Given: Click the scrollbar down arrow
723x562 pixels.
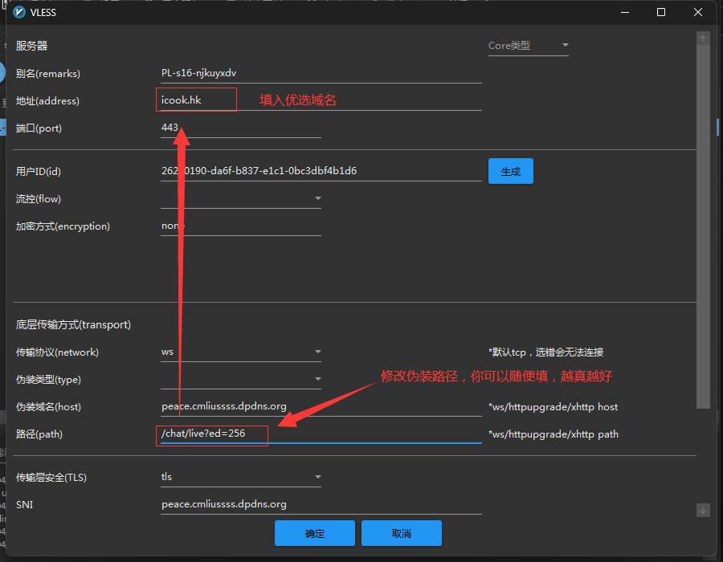Looking at the screenshot, I should [703, 510].
